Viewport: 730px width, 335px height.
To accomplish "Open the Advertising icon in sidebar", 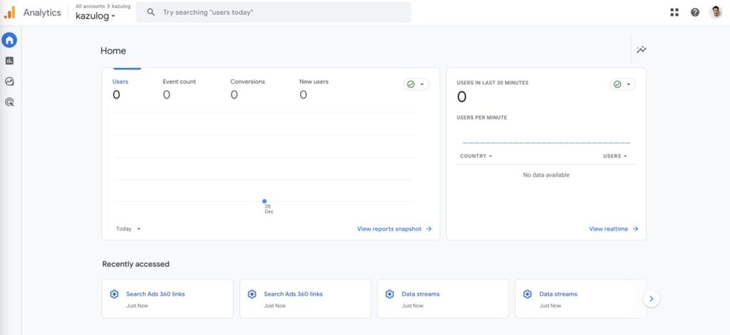I will pyautogui.click(x=9, y=103).
